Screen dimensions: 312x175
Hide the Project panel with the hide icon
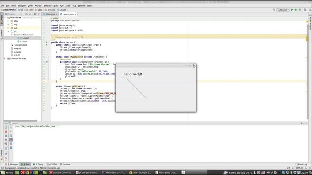coord(39,14)
